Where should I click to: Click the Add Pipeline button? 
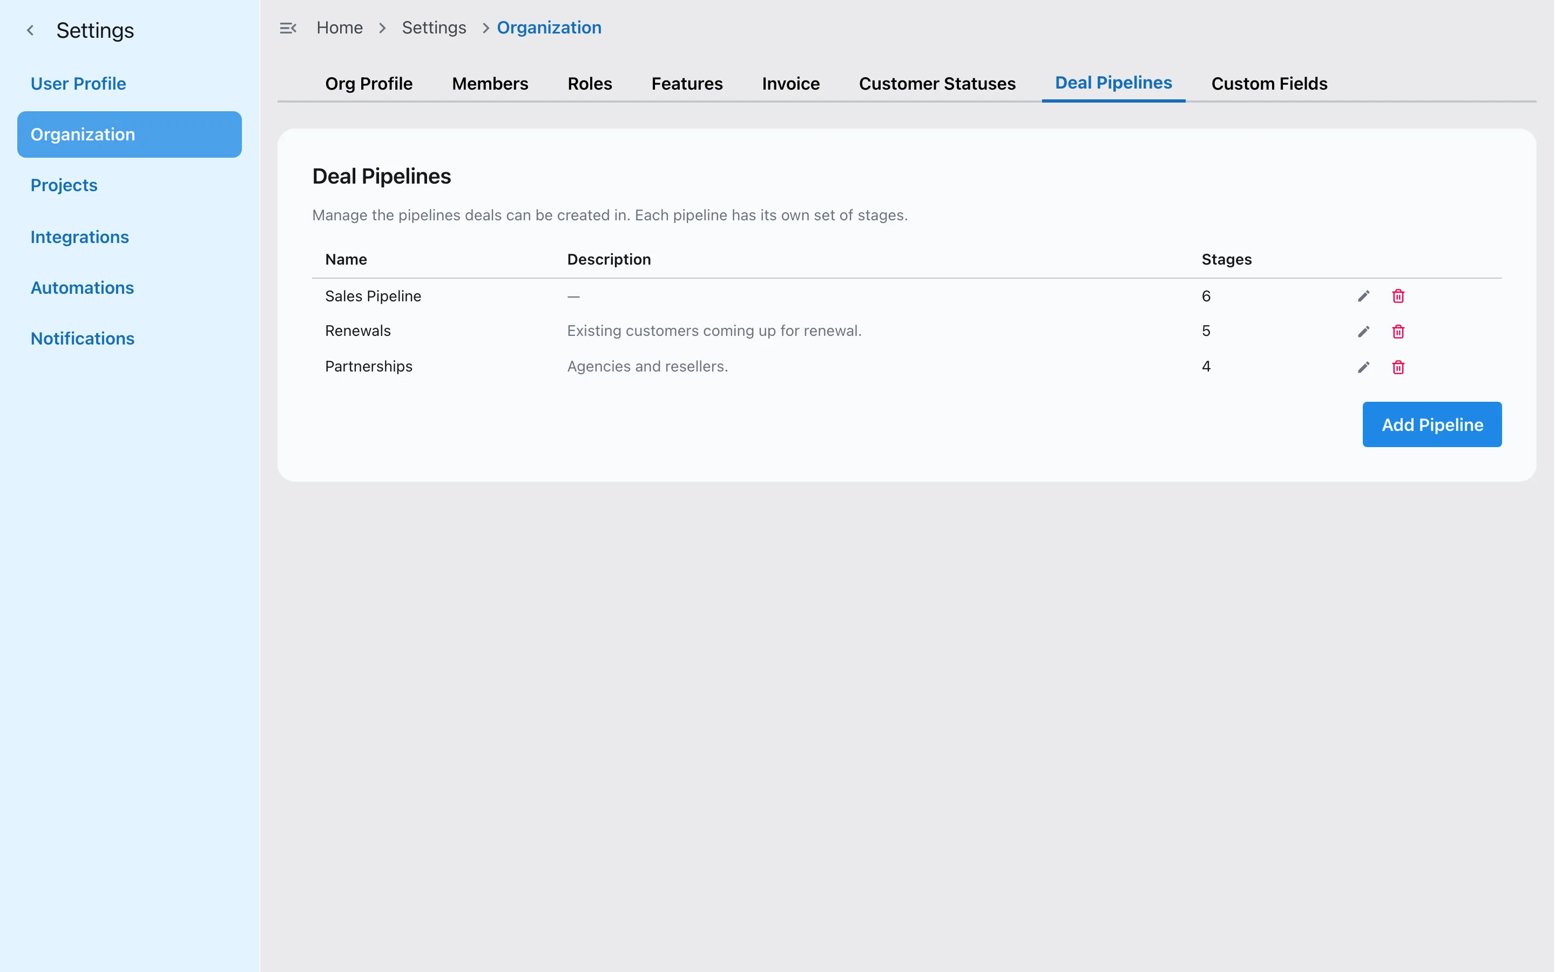pos(1432,424)
